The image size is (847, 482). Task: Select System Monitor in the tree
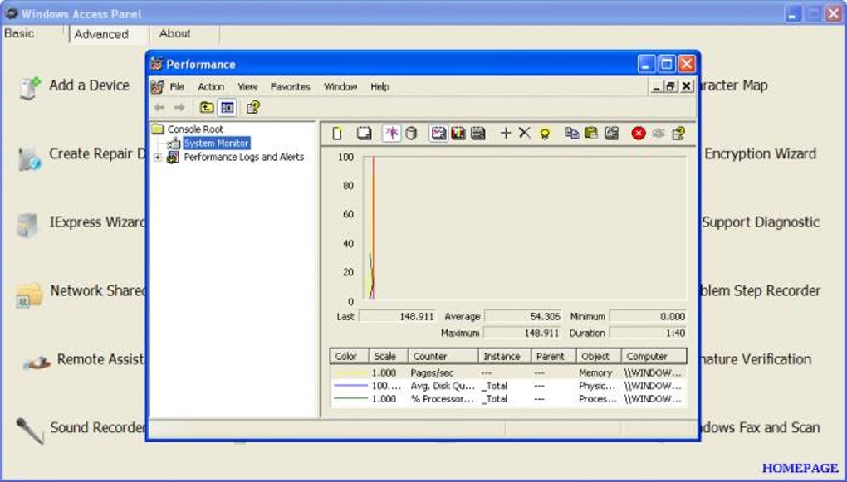[216, 144]
